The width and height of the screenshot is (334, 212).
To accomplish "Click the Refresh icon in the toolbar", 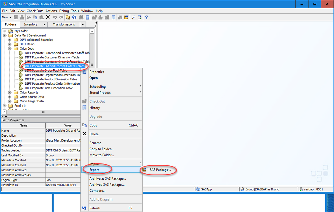I will click(74, 17).
